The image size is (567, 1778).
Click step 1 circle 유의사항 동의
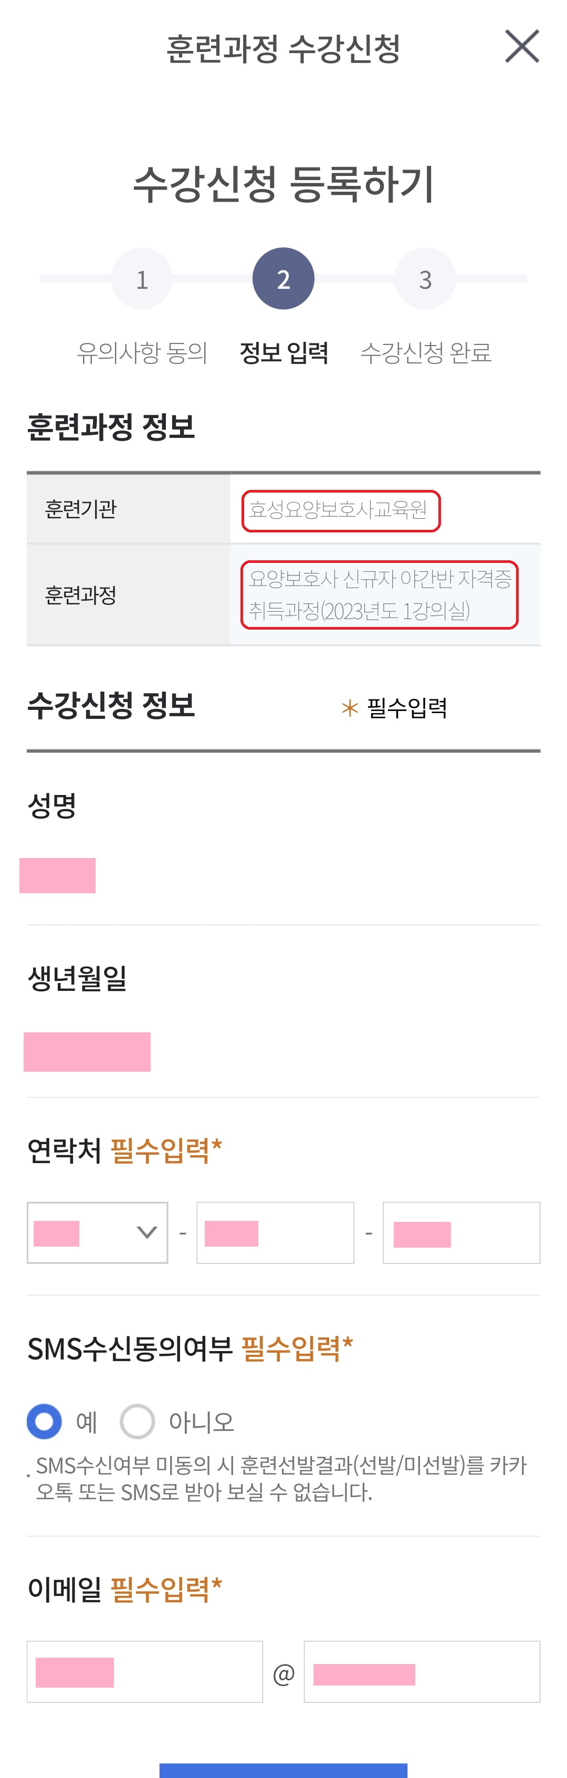pyautogui.click(x=141, y=279)
